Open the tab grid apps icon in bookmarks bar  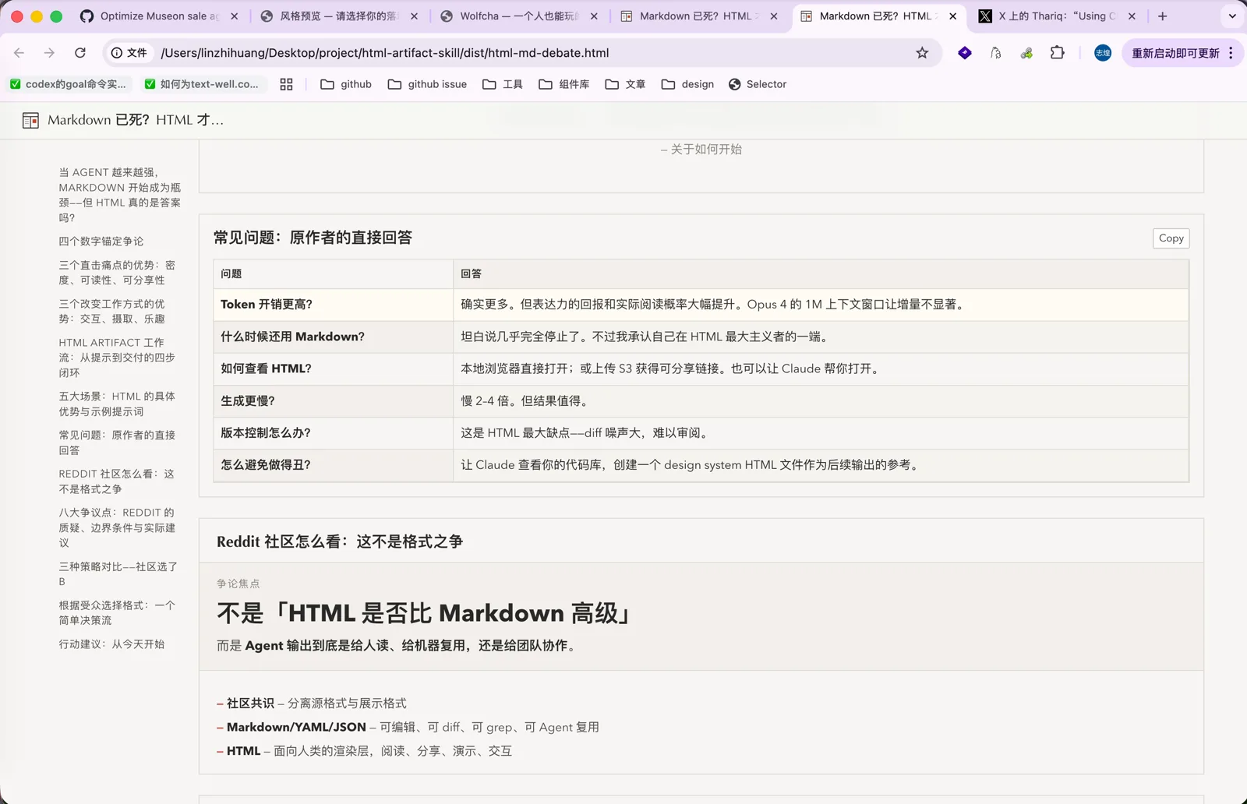pos(286,84)
